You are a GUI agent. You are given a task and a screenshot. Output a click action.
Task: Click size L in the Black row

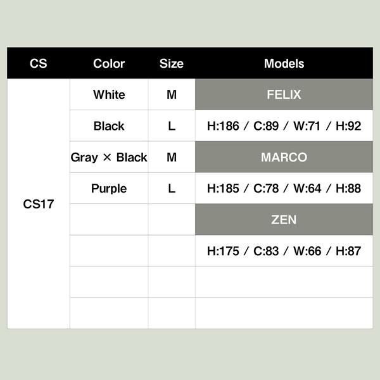coord(172,126)
